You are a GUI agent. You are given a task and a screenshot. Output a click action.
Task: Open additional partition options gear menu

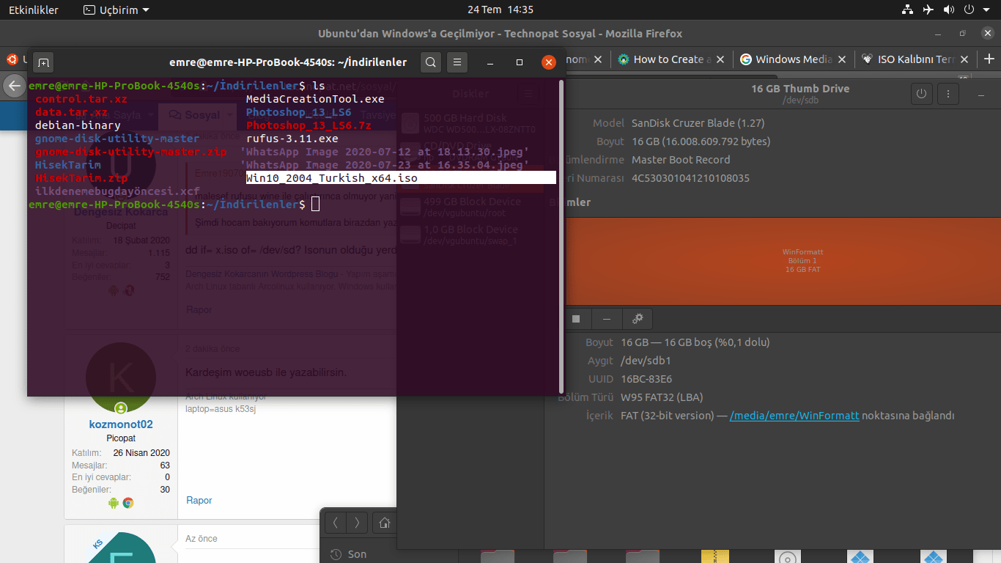tap(638, 319)
